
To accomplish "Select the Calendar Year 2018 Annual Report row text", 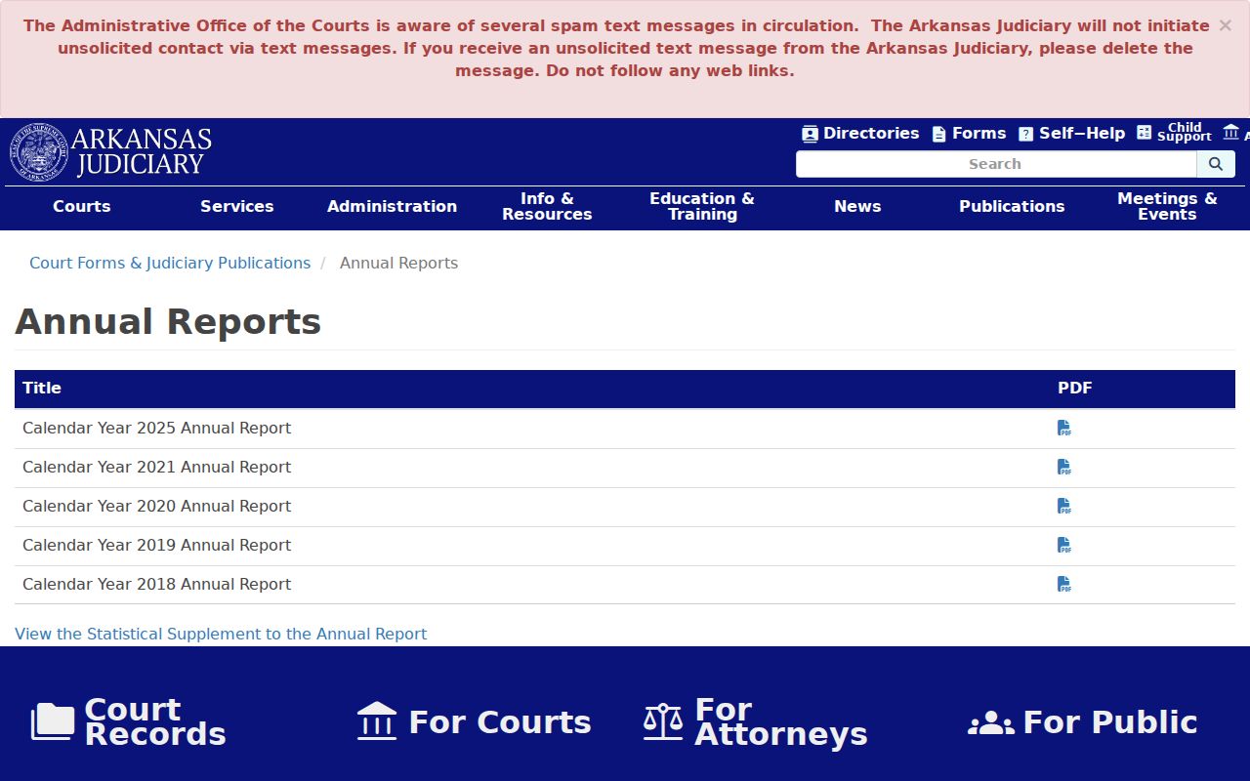I will point(156,584).
